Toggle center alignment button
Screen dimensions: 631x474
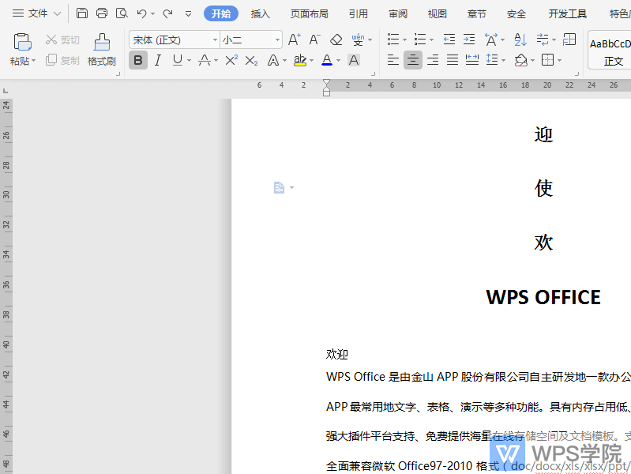[412, 60]
